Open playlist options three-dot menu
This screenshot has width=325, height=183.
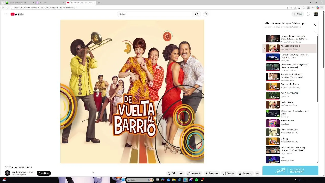(x=315, y=31)
